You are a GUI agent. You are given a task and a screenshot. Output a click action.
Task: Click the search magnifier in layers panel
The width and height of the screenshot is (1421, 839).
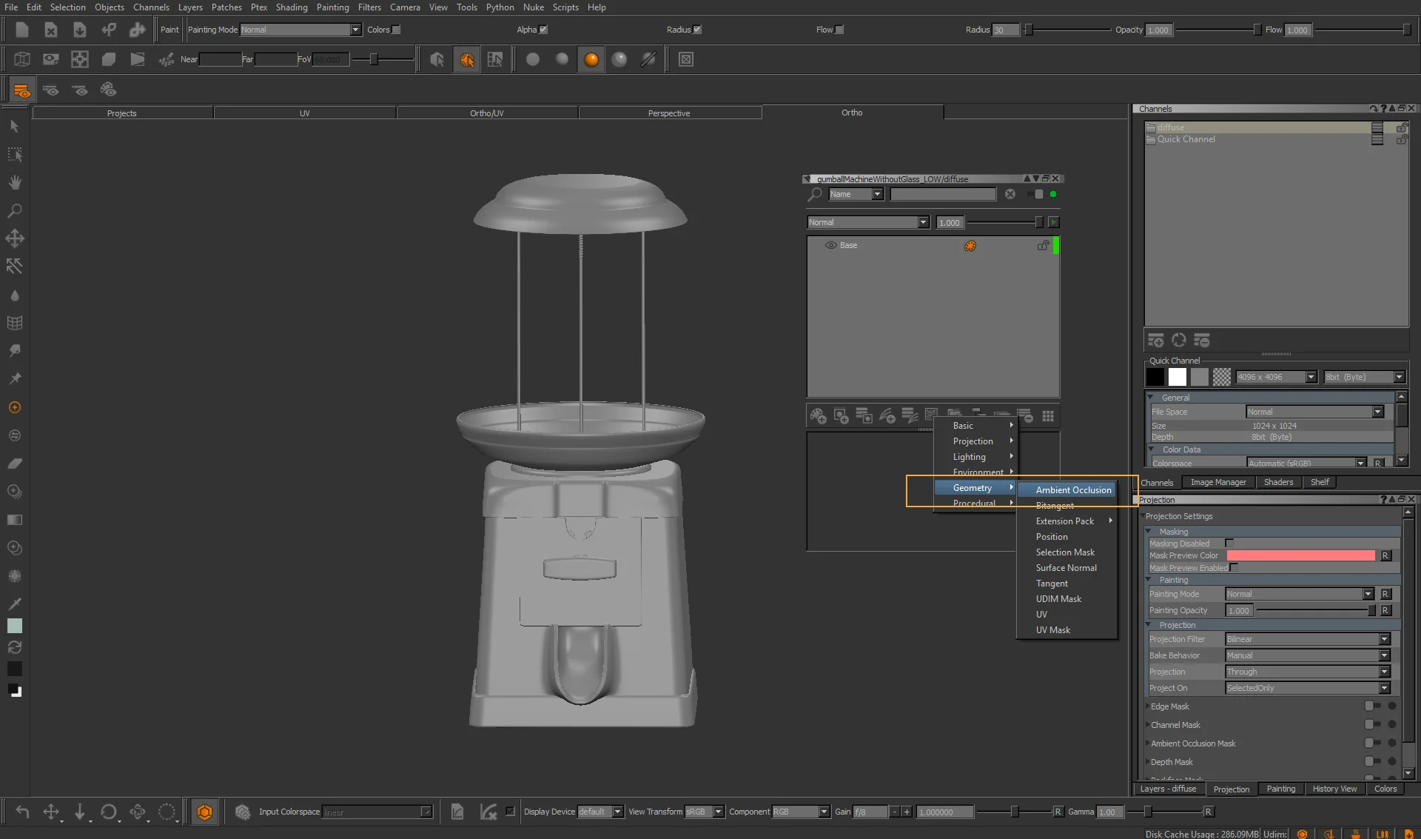(x=815, y=194)
